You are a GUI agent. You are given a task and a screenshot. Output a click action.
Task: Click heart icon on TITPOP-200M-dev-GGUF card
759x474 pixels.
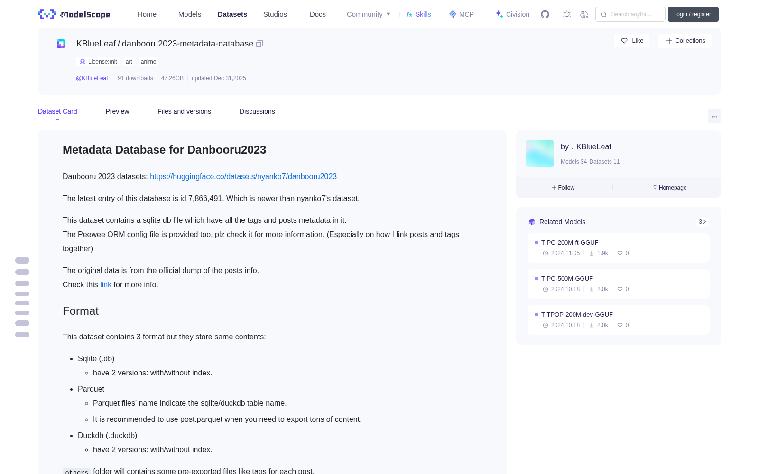620,325
